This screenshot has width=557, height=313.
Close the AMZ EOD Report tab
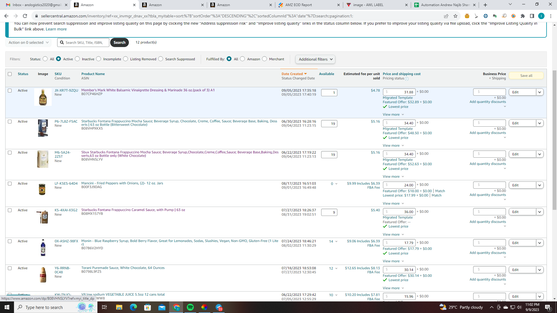[339, 5]
